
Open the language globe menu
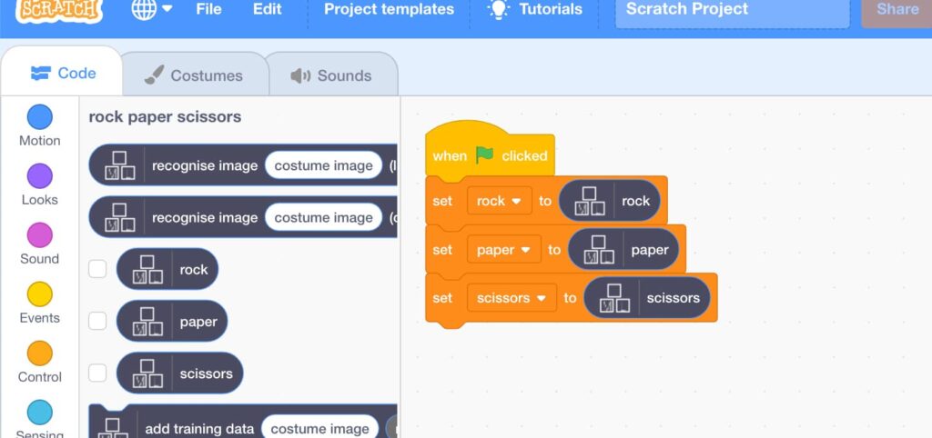point(152,9)
